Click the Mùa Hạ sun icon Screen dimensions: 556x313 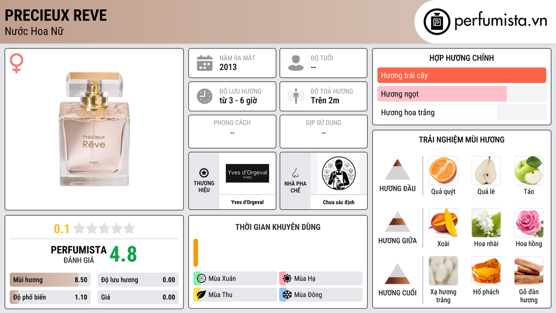pyautogui.click(x=287, y=278)
